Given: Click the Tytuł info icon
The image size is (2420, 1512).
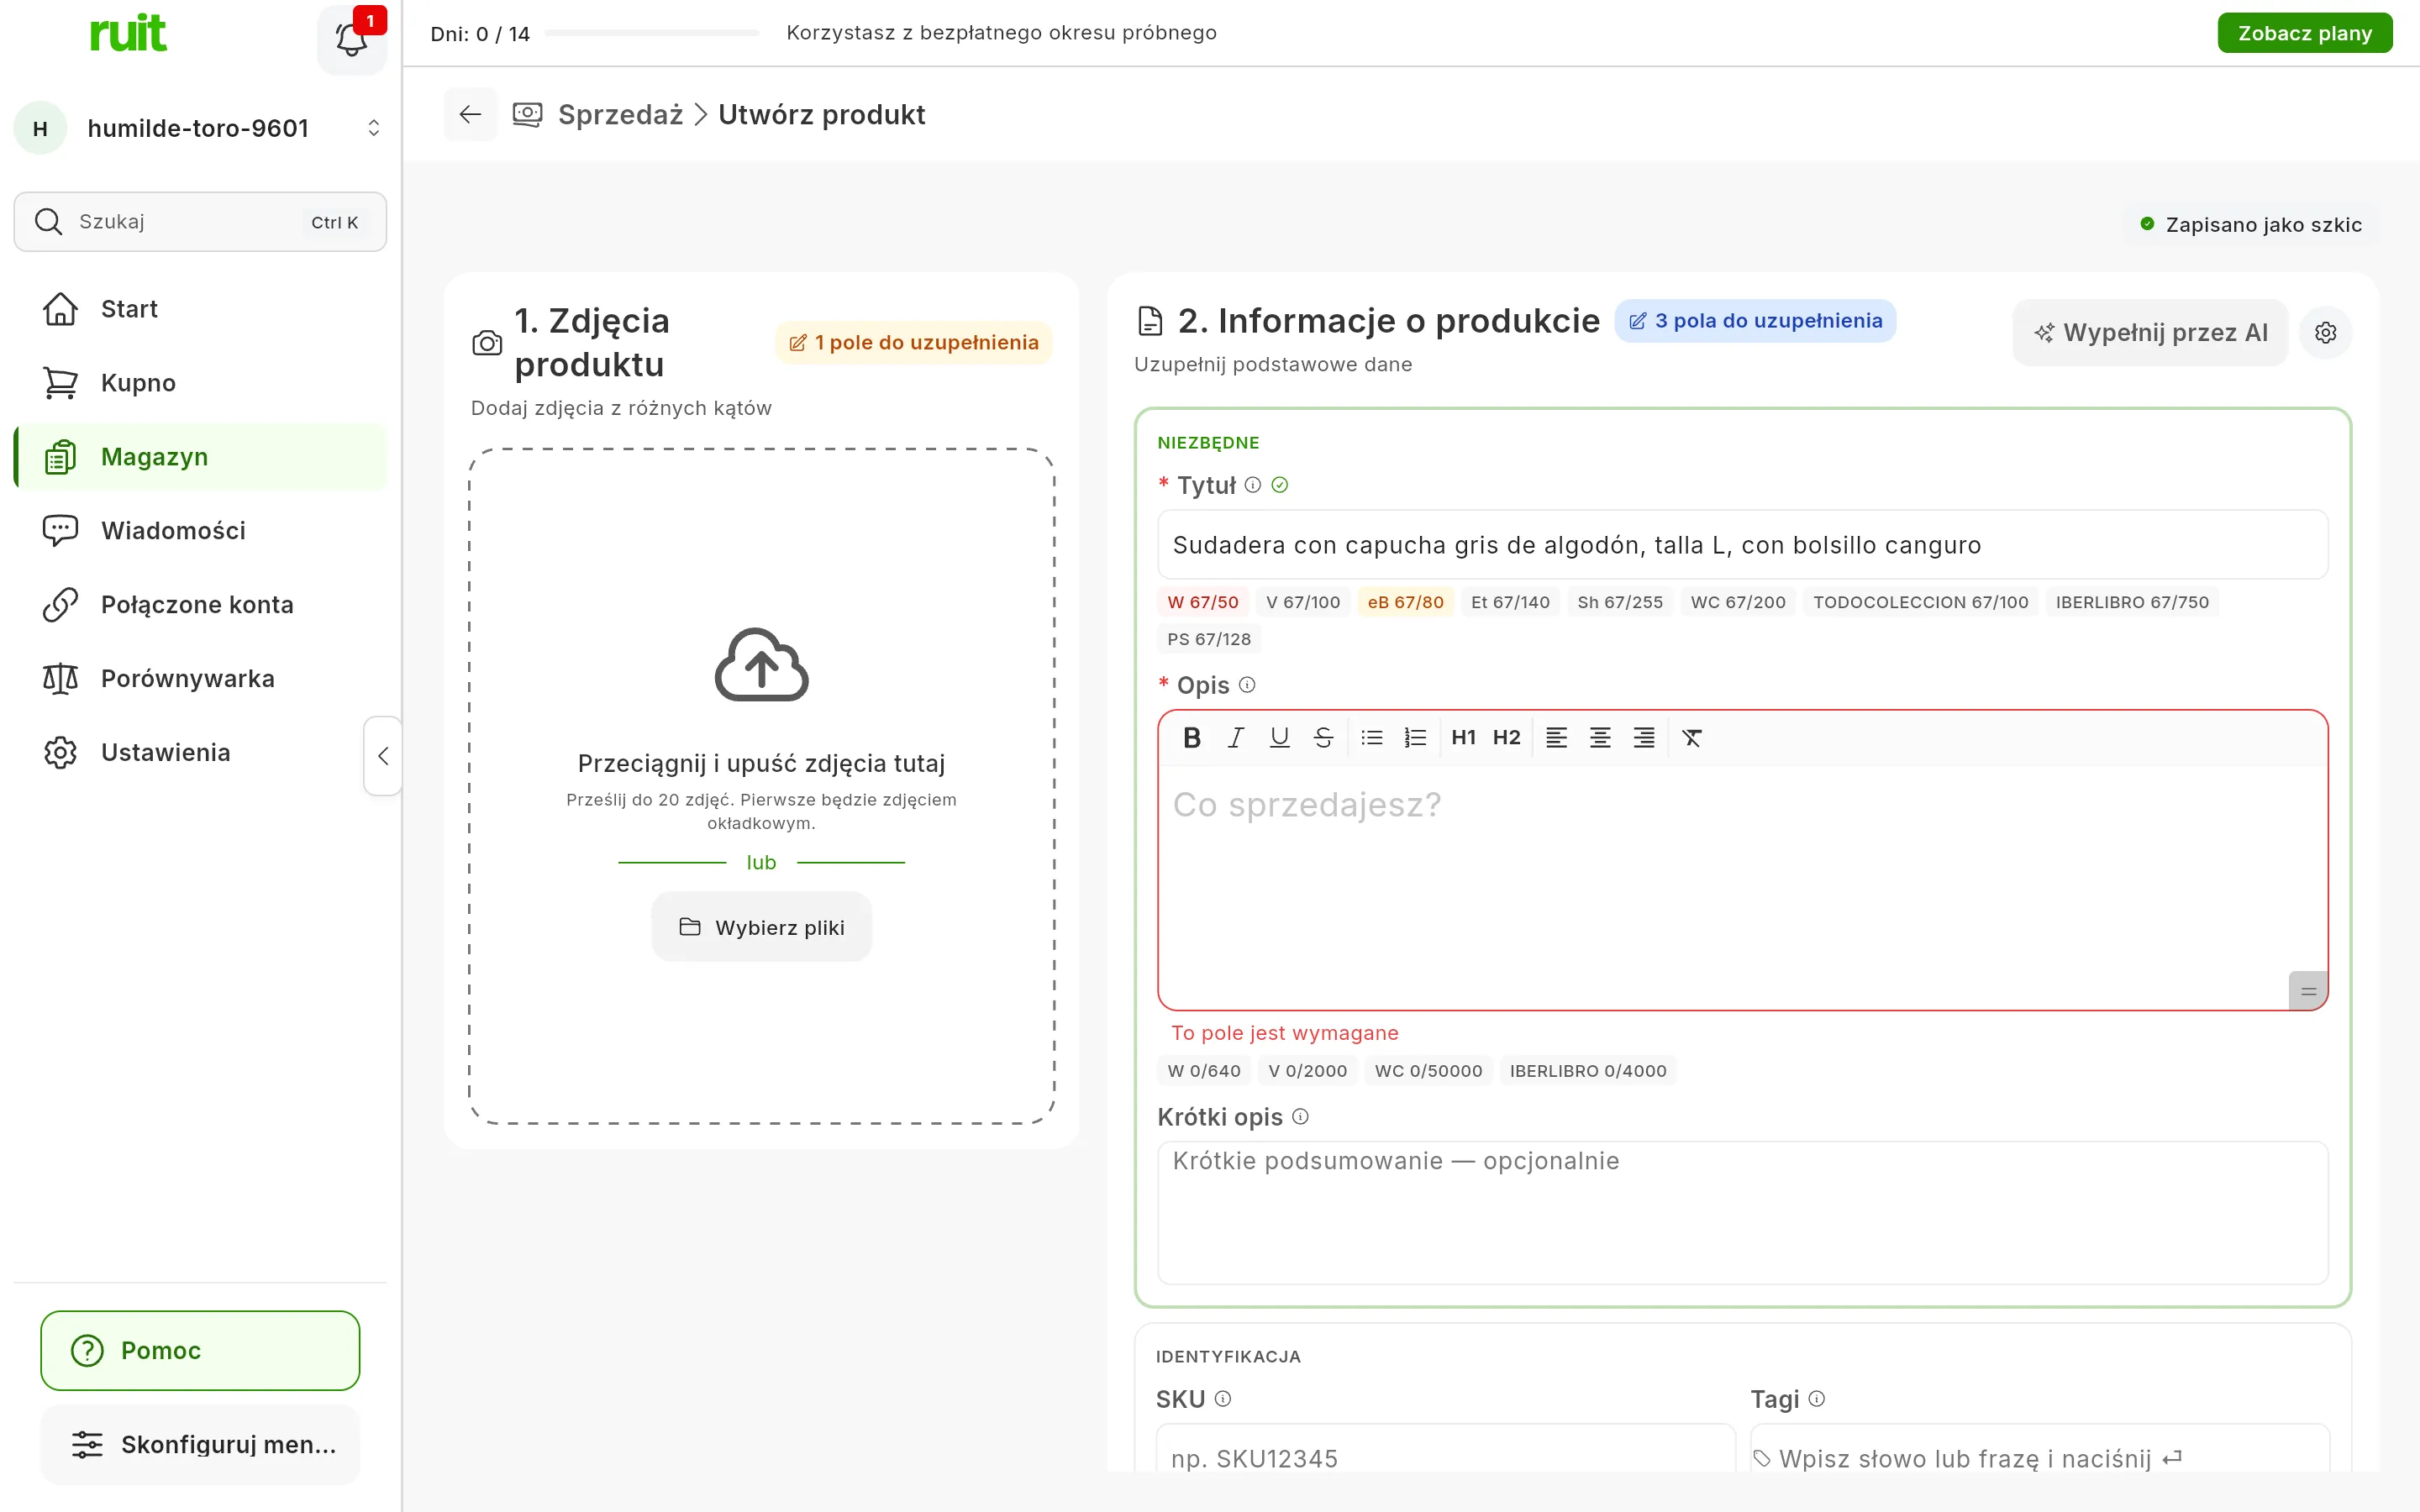Looking at the screenshot, I should (x=1253, y=485).
